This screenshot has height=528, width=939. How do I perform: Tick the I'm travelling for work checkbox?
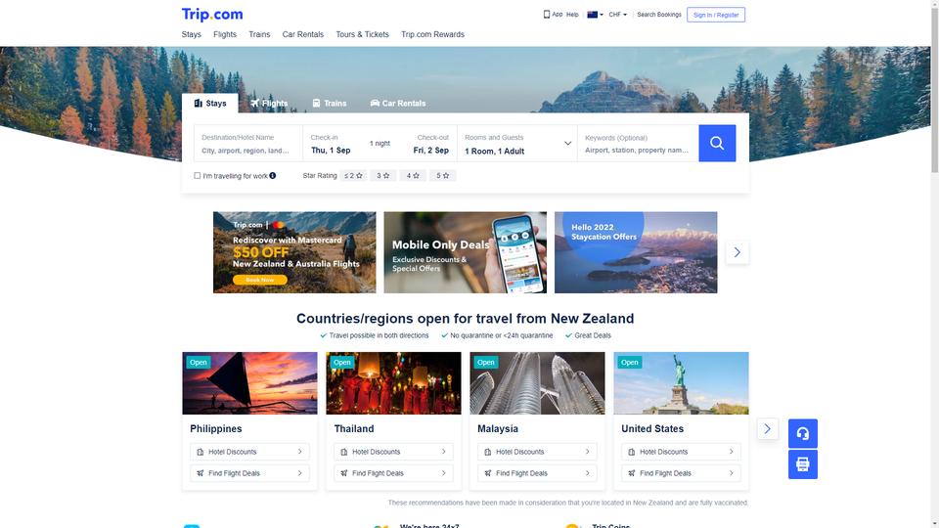coord(197,175)
